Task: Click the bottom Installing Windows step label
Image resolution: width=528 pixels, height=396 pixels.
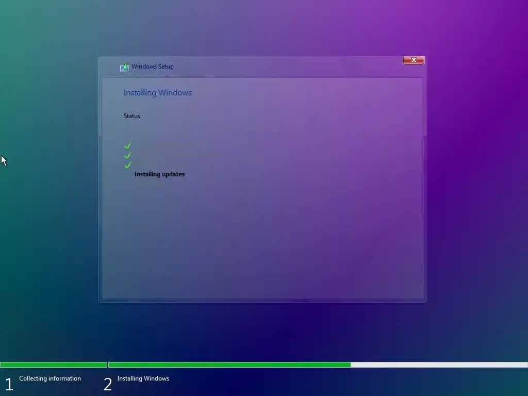Action: (x=143, y=378)
